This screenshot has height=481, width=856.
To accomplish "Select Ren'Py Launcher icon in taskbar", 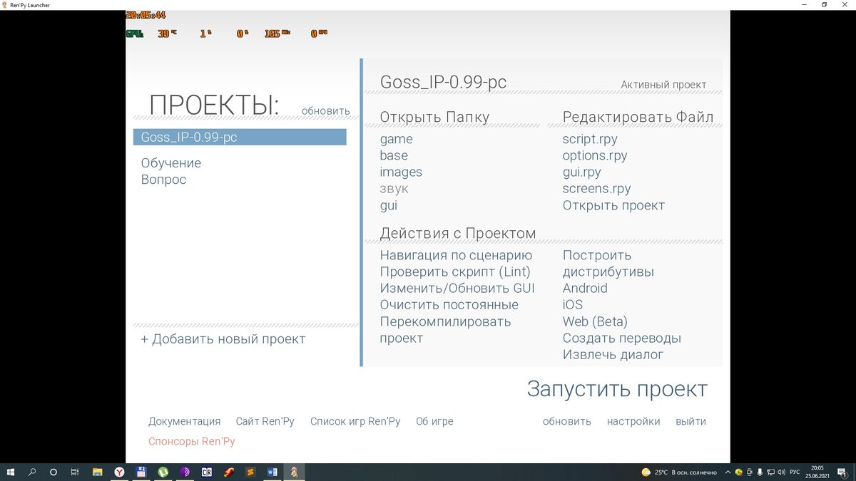I will [294, 472].
